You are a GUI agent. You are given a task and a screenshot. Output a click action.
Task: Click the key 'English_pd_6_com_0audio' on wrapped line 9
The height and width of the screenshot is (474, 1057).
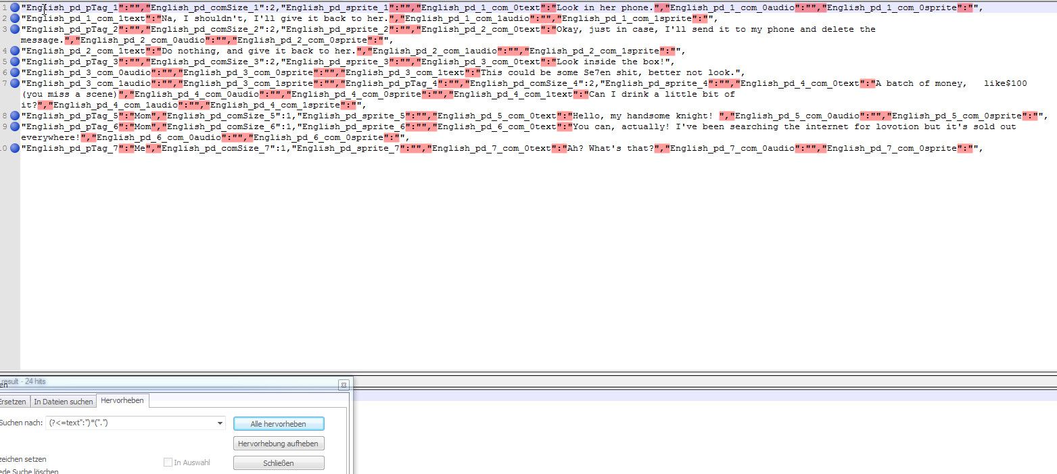[x=158, y=138]
